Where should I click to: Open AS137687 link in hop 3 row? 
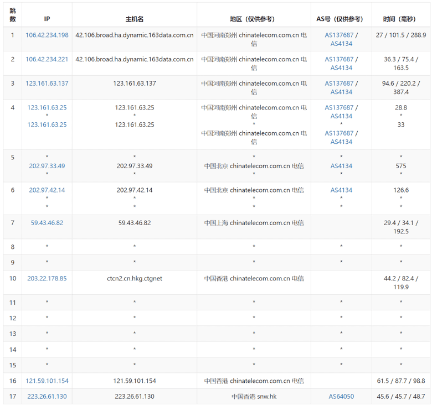(339, 84)
